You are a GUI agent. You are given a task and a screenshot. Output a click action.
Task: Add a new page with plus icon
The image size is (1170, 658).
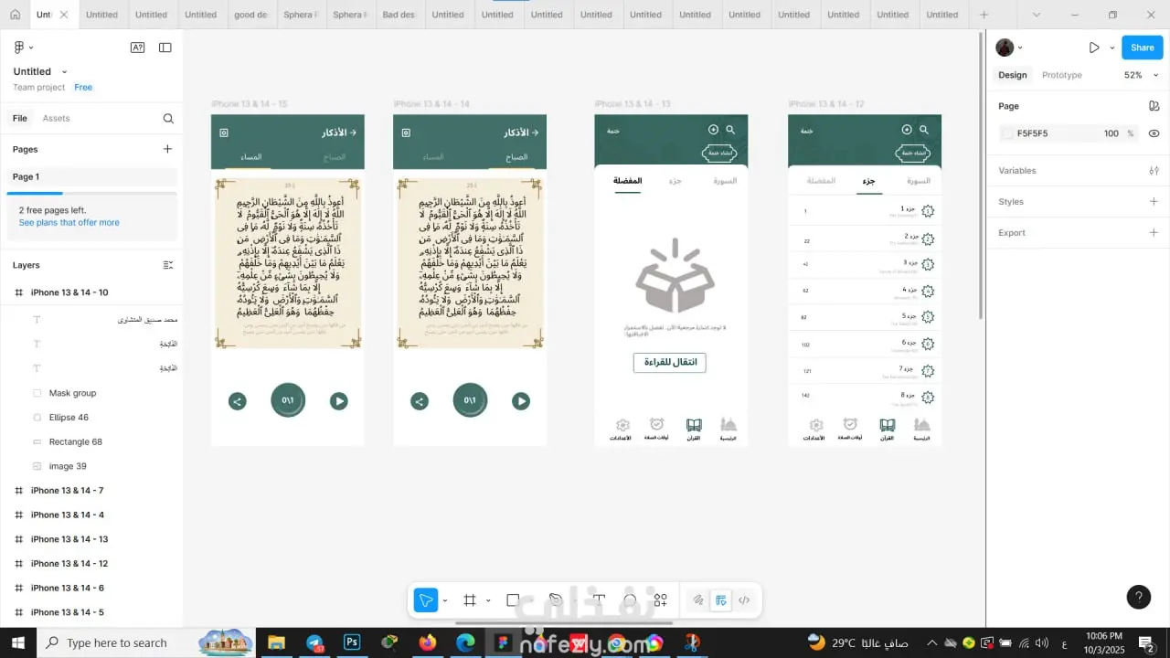167,149
